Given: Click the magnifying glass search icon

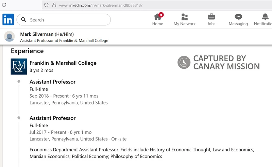Looking at the screenshot, I should [23, 20].
